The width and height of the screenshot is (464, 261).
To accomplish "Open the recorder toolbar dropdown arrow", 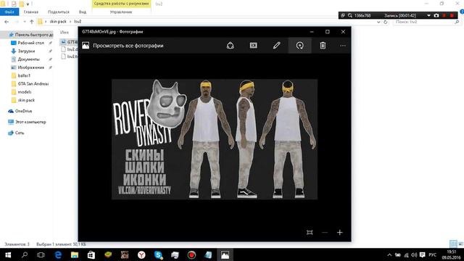I will tap(428, 15).
